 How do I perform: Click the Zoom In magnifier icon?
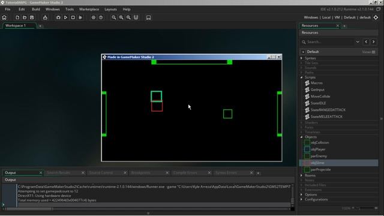click(x=128, y=17)
